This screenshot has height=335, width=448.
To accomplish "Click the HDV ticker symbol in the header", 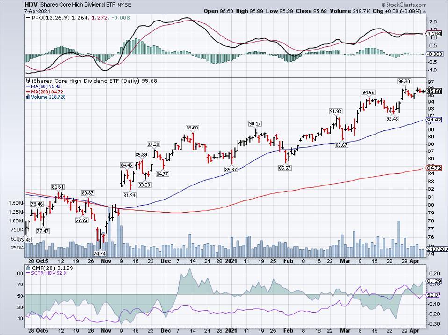I will point(31,5).
